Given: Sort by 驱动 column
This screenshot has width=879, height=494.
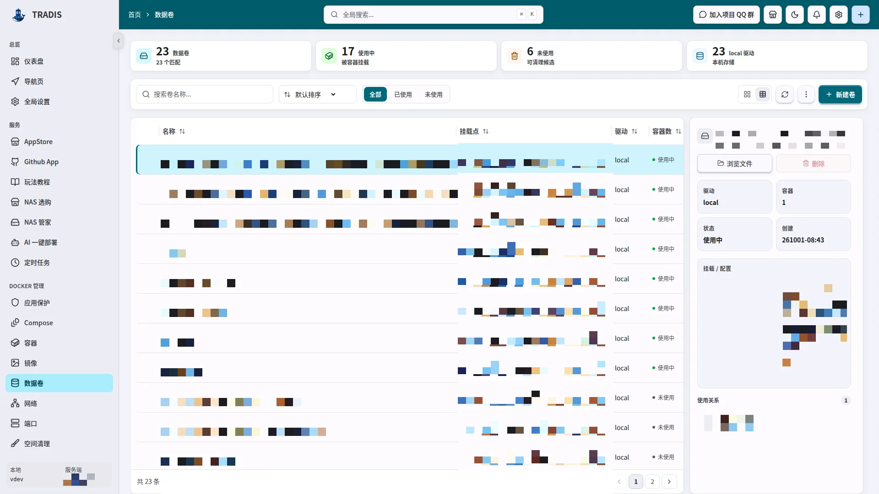Looking at the screenshot, I should click(x=626, y=131).
